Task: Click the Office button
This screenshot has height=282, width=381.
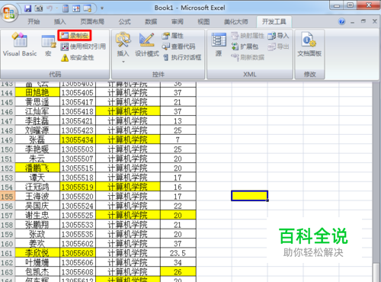Action: (9, 13)
